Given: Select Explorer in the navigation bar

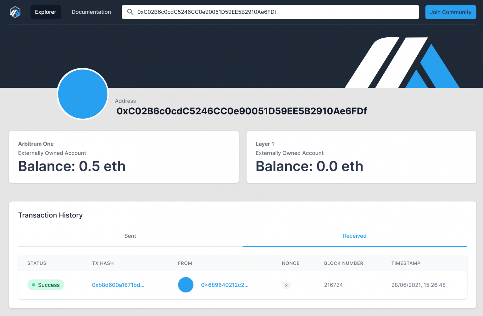Looking at the screenshot, I should [46, 12].
